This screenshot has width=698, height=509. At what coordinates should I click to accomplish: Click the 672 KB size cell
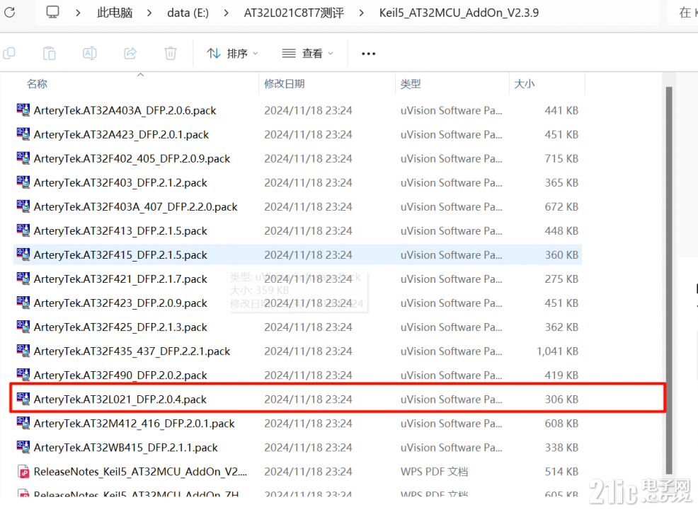click(x=561, y=206)
